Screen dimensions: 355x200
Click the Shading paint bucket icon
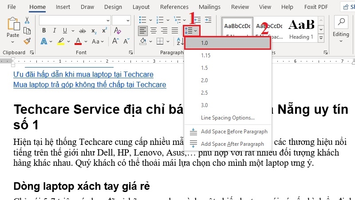pyautogui.click(x=143, y=41)
